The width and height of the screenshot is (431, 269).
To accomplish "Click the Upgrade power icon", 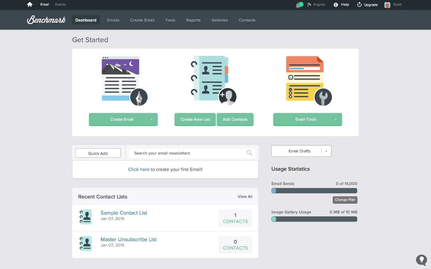I will coord(359,5).
